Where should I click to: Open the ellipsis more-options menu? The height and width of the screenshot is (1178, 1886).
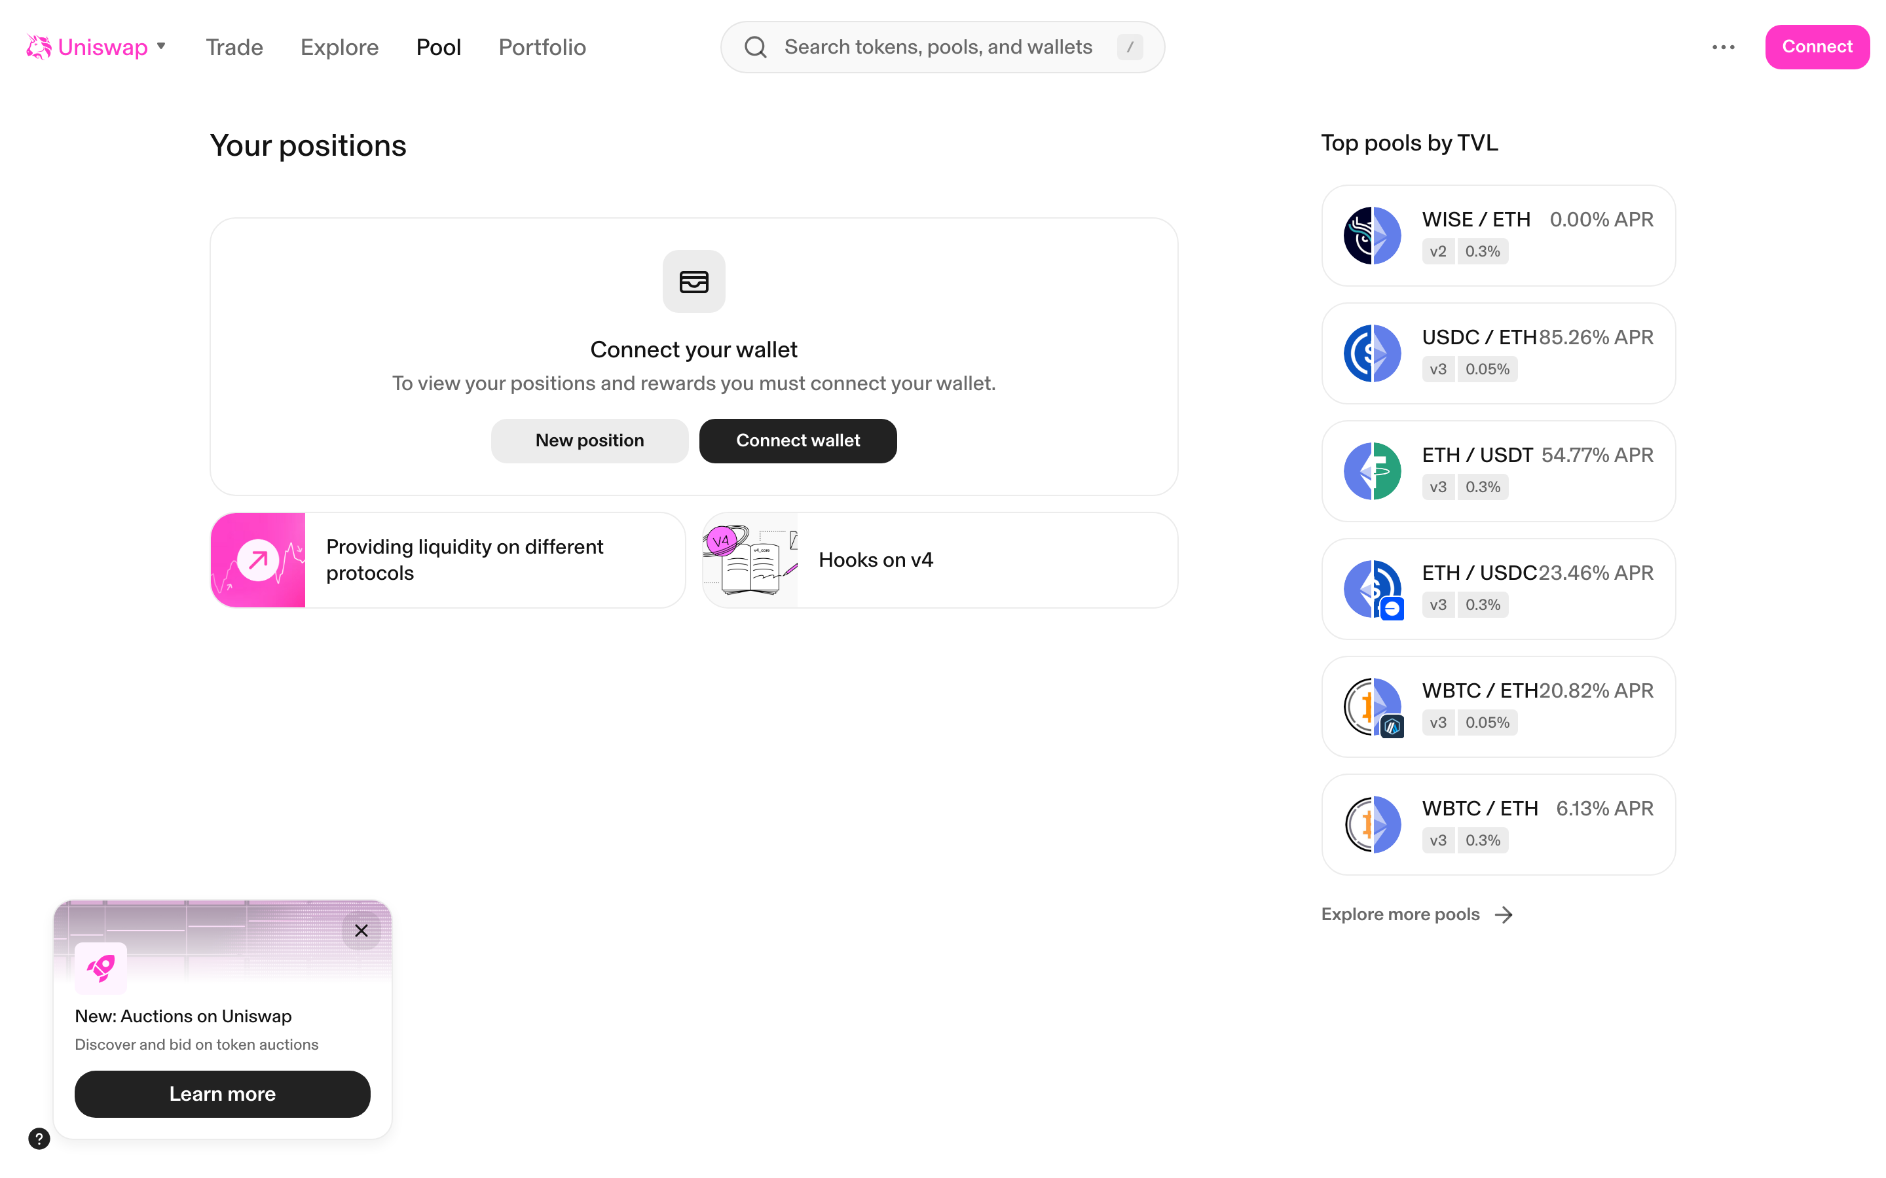click(x=1724, y=46)
